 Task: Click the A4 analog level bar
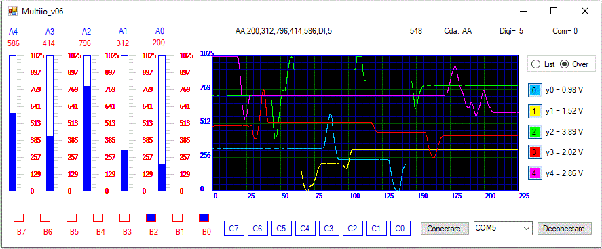coord(13,123)
